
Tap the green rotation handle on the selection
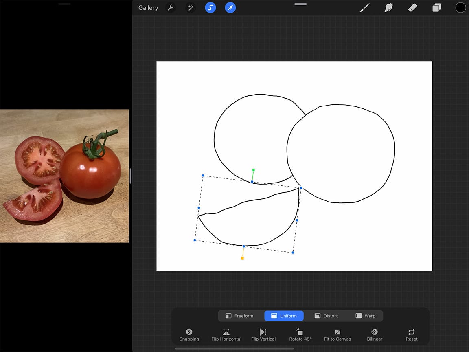pyautogui.click(x=254, y=169)
